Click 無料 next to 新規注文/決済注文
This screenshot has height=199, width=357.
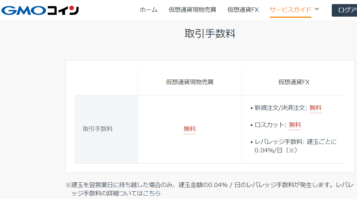(315, 108)
